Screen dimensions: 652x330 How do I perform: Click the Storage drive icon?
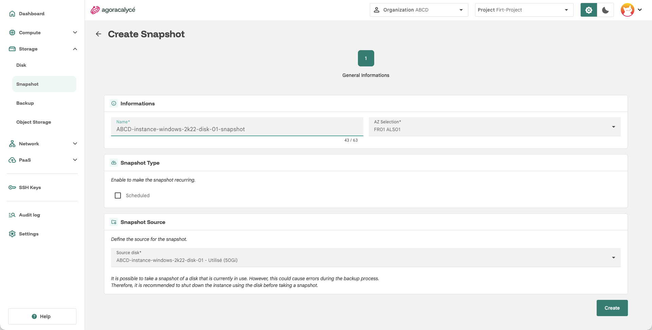point(12,49)
